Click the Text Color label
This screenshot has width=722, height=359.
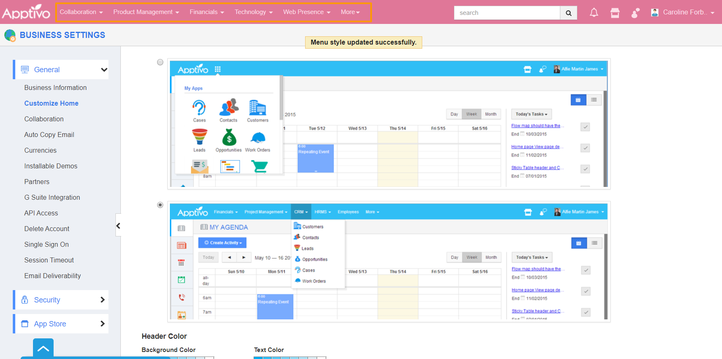pos(269,350)
